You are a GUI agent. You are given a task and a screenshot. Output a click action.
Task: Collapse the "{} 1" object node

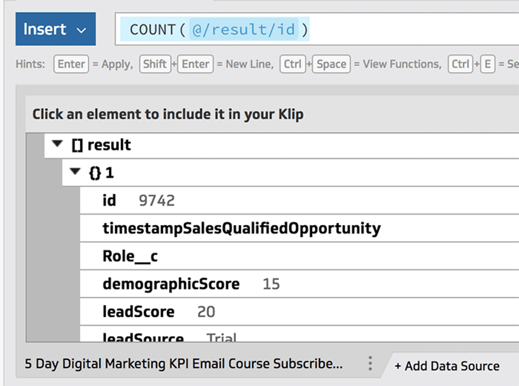(x=75, y=172)
